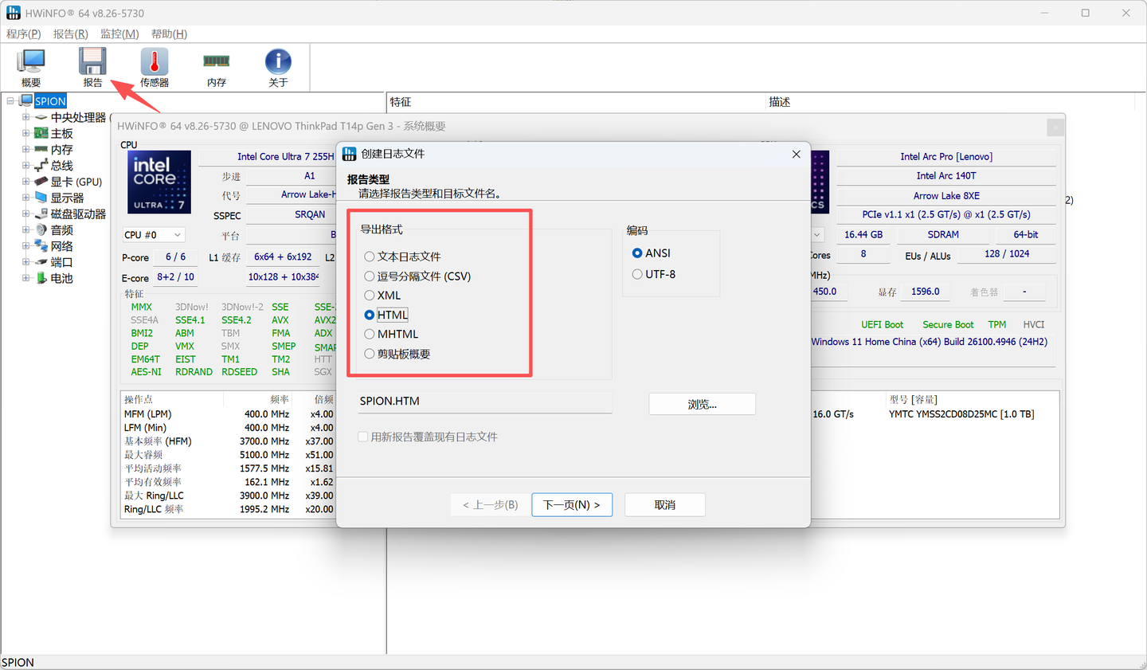The height and width of the screenshot is (670, 1147).
Task: Click the 总线 bus tree icon
Action: pos(41,165)
